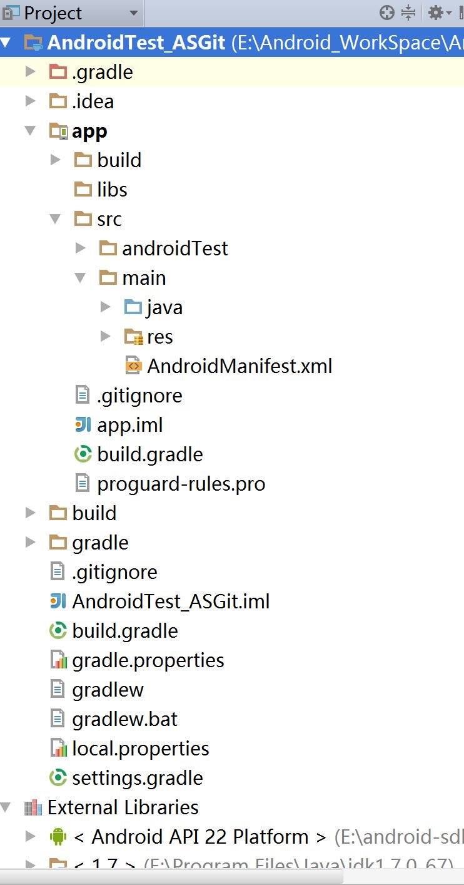Click the External Libraries books icon
Screen dimensions: 464x885
click(33, 807)
